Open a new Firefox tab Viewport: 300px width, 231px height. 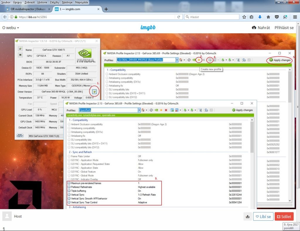tap(106, 9)
